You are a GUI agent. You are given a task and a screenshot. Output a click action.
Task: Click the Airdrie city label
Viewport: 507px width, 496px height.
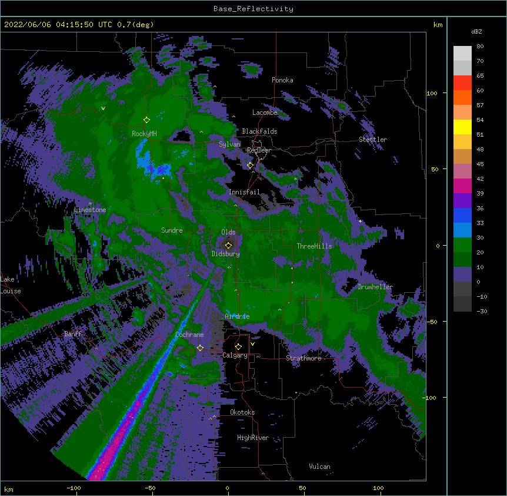click(237, 316)
